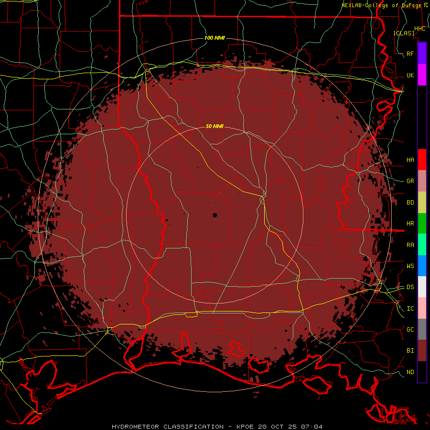Image resolution: width=430 pixels, height=430 pixels.
Task: Click the BD legend label
Action: pos(410,203)
